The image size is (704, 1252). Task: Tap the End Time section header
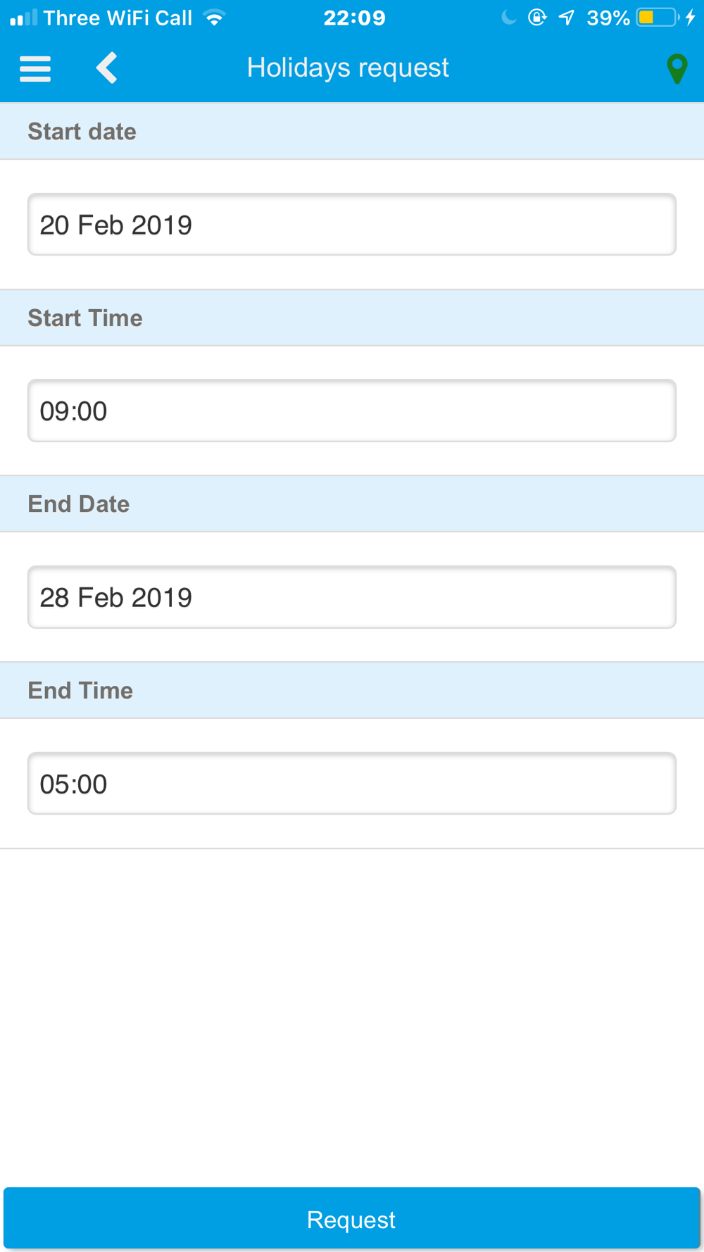pos(352,690)
